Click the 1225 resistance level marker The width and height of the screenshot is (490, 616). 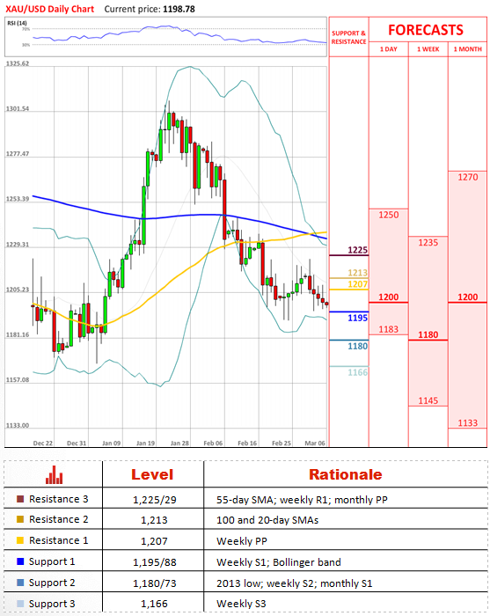click(x=358, y=250)
